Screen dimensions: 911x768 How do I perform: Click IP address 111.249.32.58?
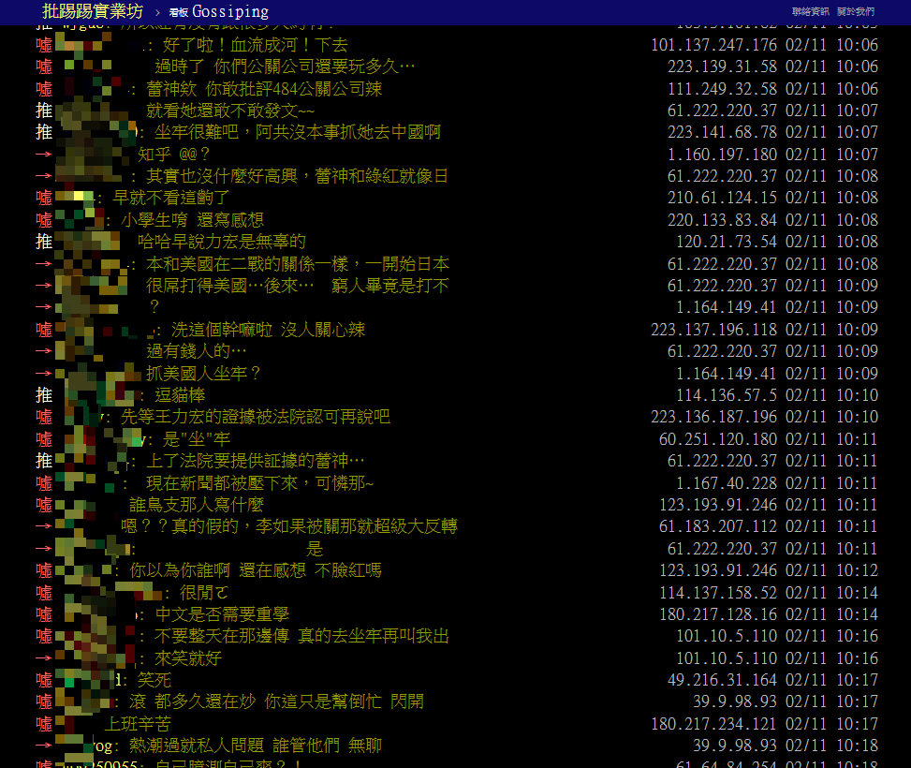(x=722, y=89)
